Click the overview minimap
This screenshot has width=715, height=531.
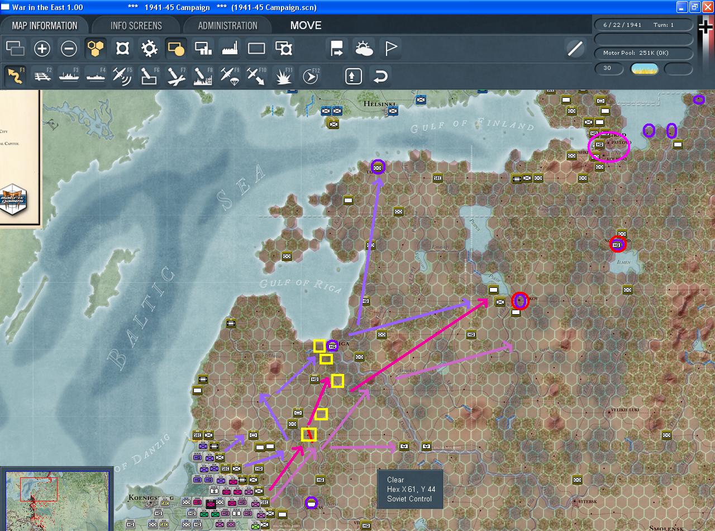tap(58, 501)
